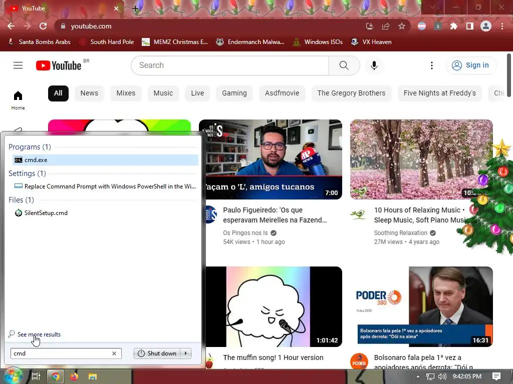The image size is (513, 384).
Task: Launch cmd.exe from Programs results
Action: tap(105, 160)
